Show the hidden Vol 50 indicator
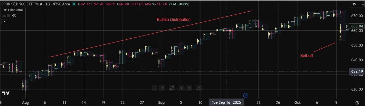 click(14, 16)
